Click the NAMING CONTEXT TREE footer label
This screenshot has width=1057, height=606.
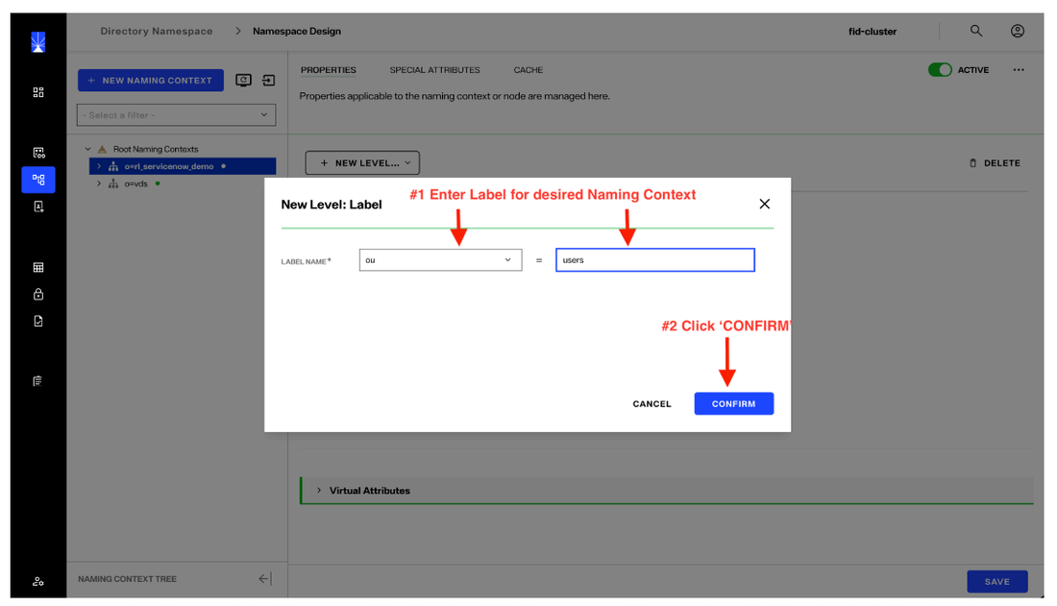127,579
